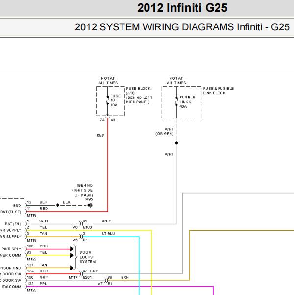Viewport: 294px width, 295px height.
Task: Click the arrowhead ending the PNK wire
Action: coord(72,249)
